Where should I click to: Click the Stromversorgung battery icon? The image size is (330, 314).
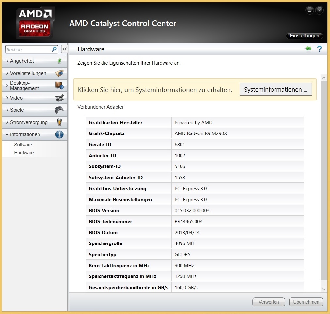[x=59, y=122]
